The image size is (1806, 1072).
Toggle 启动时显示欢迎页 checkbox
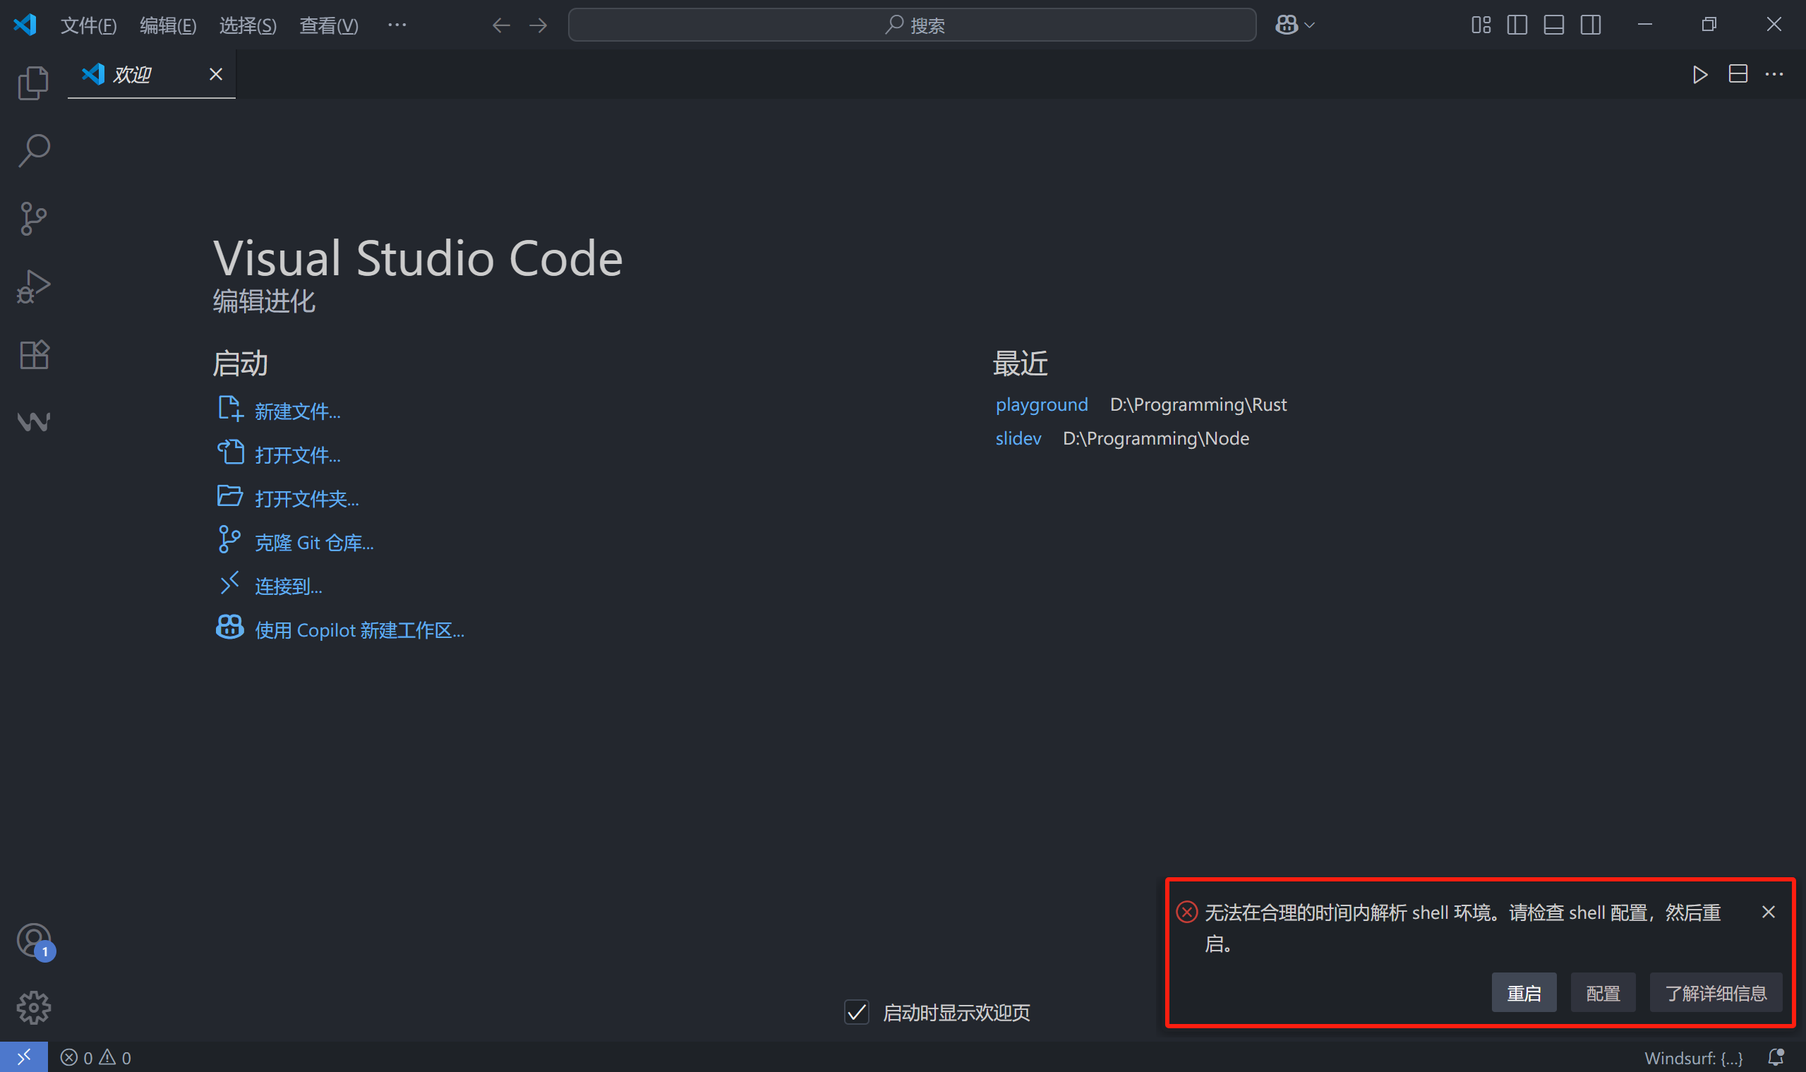click(x=857, y=1012)
